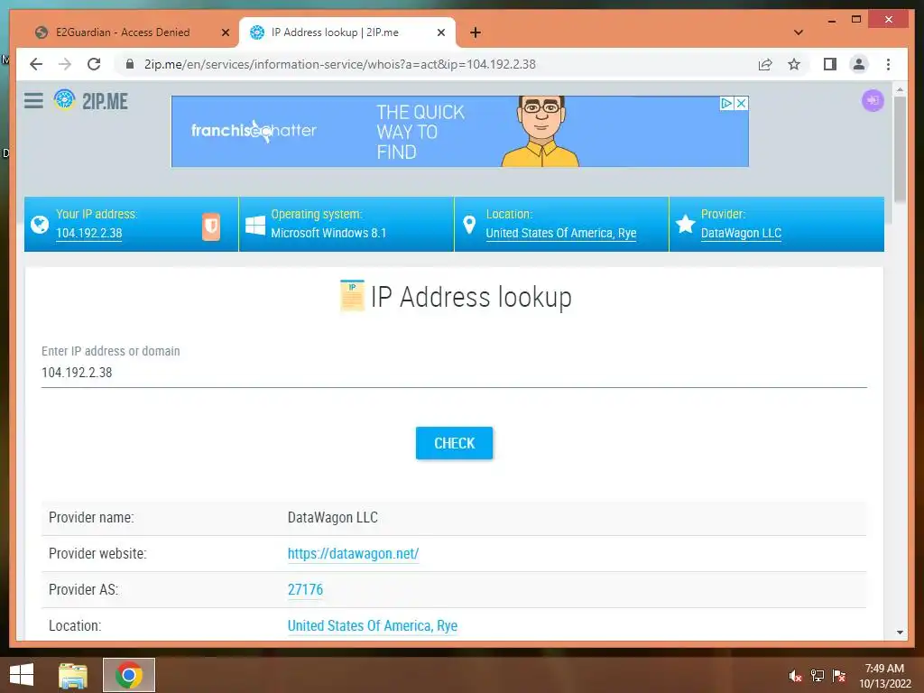
Task: Open a new browser tab
Action: point(476,32)
